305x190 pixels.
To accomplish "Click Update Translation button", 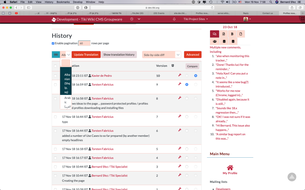I will tap(86, 54).
